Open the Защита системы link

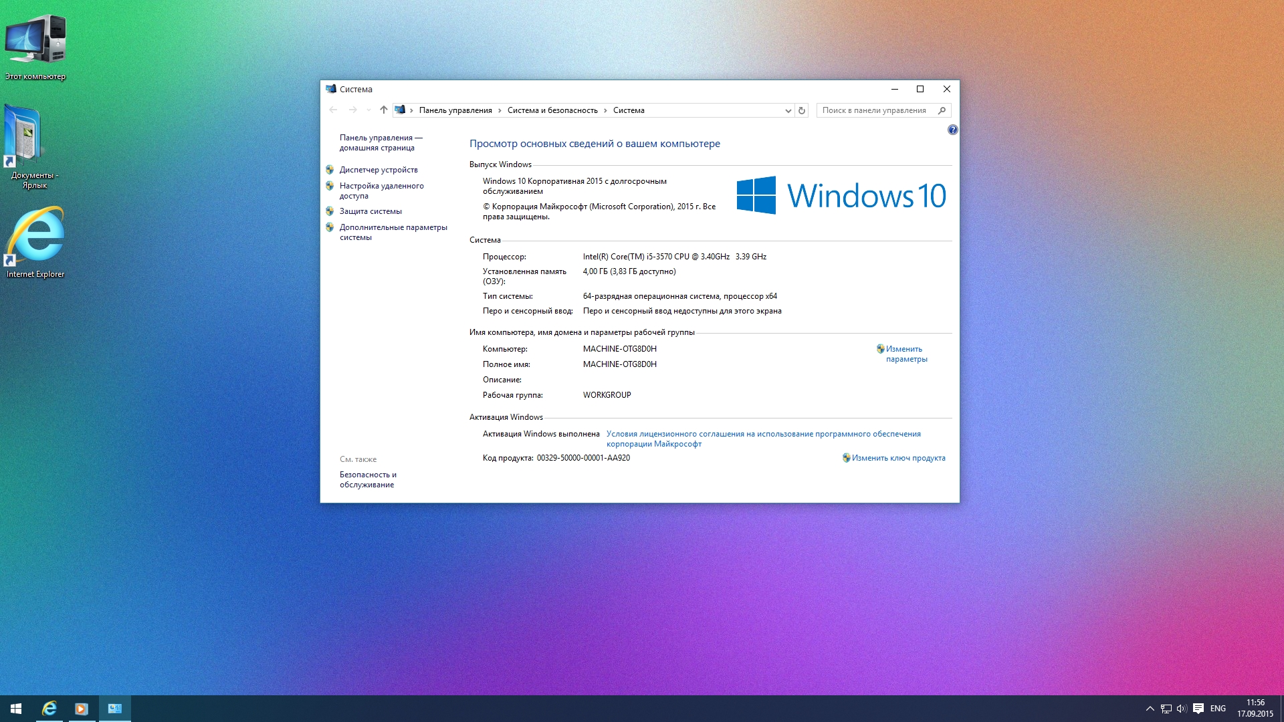point(370,211)
